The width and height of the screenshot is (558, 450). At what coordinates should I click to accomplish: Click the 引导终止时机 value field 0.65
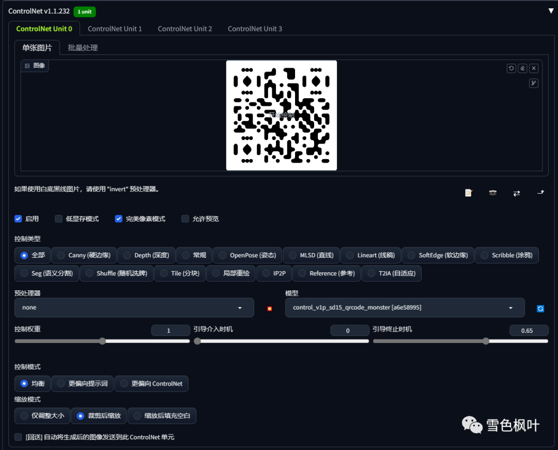[529, 331]
